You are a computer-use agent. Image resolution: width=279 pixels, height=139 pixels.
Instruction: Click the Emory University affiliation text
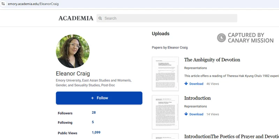93,83
